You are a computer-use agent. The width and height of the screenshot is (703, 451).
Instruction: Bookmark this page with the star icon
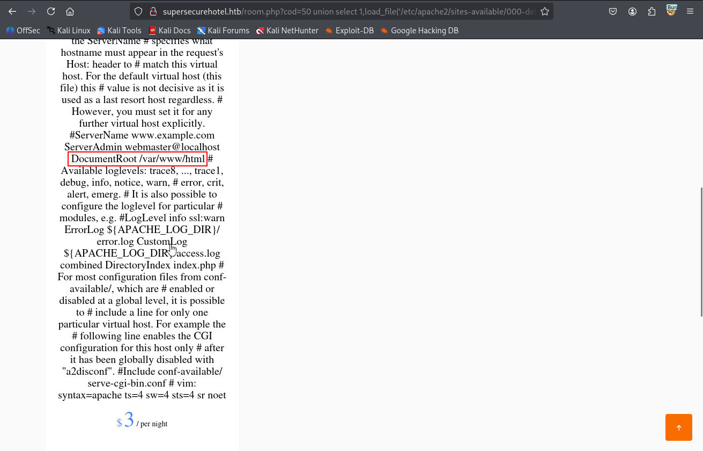click(545, 11)
